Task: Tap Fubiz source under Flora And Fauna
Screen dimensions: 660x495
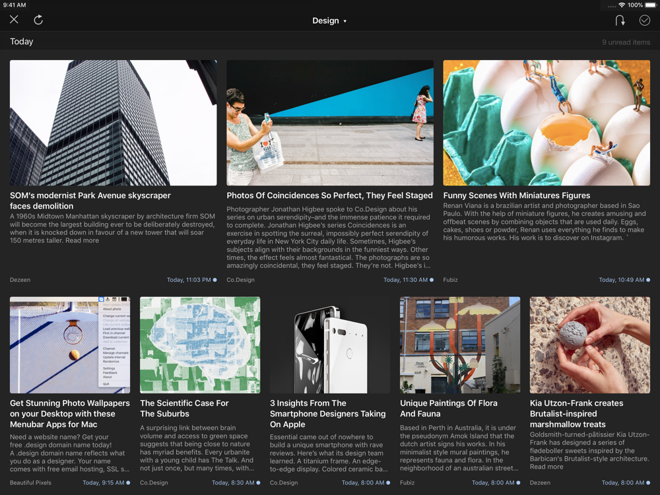Action: 407,483
